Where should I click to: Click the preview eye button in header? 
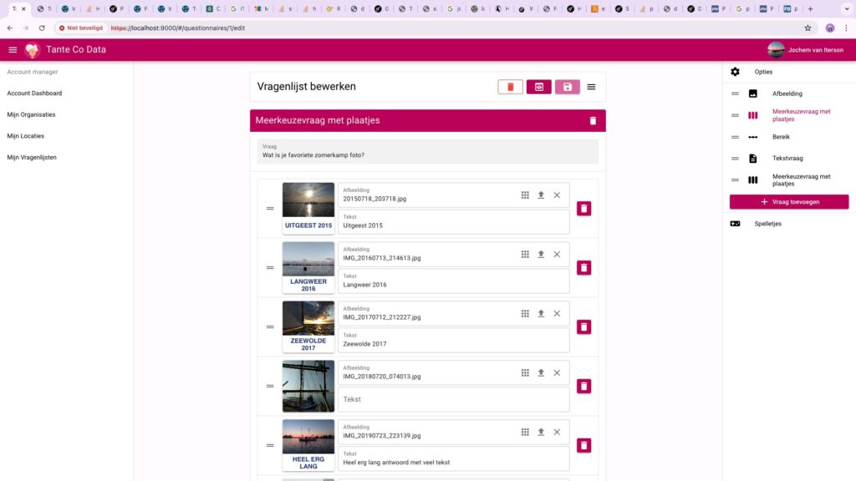tap(538, 87)
